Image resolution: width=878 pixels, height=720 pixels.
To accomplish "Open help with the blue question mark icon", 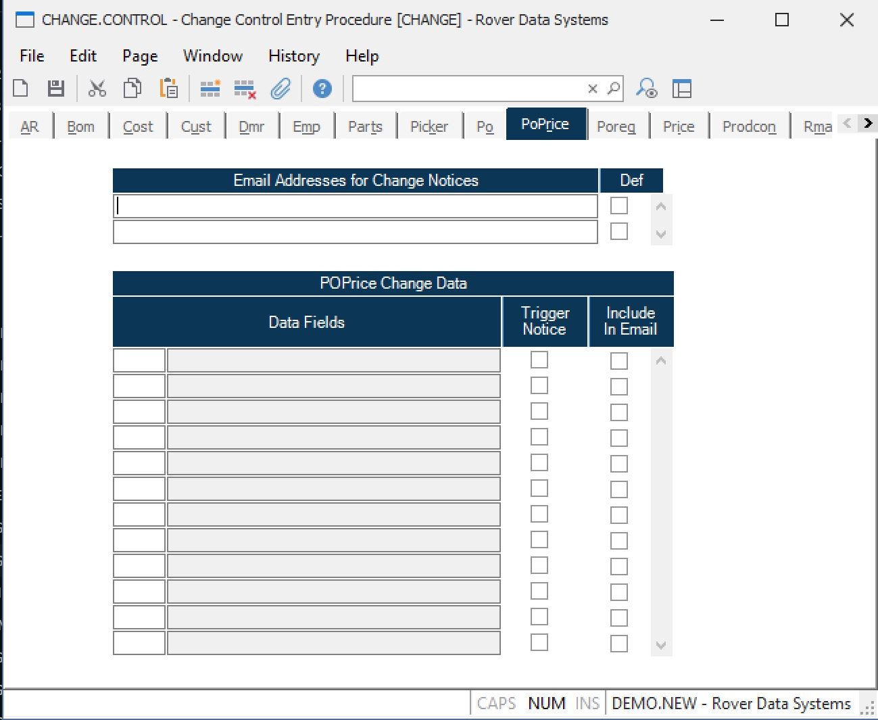I will point(322,89).
